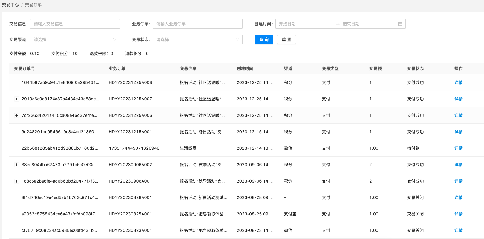Click 支付宝 channel cell

pyautogui.click(x=290, y=214)
